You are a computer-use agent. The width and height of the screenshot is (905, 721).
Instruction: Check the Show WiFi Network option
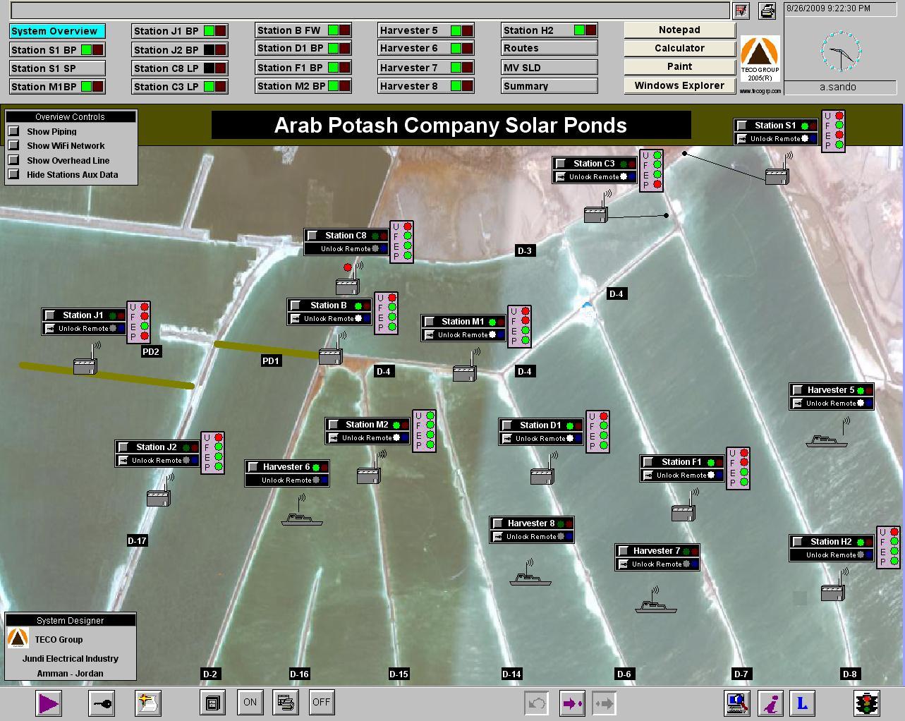[x=14, y=145]
